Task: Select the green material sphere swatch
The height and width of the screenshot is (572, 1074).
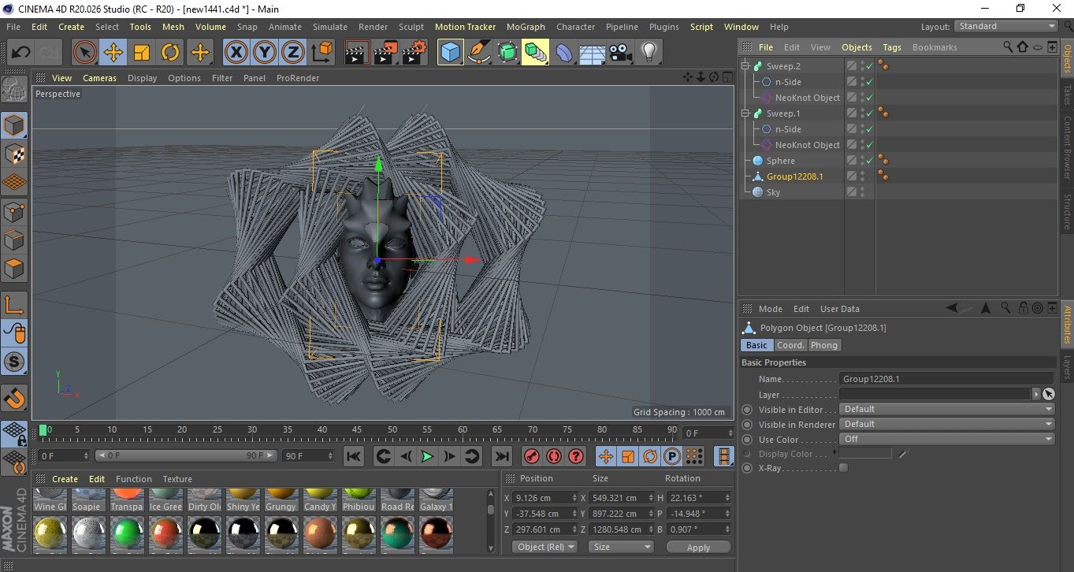Action: pyautogui.click(x=127, y=533)
